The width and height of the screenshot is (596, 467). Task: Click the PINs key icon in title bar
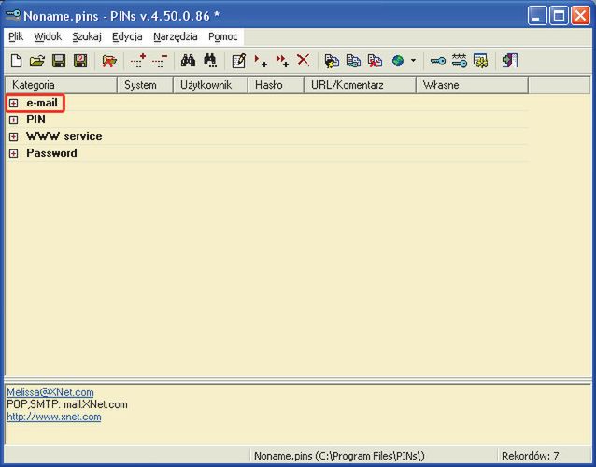(13, 16)
